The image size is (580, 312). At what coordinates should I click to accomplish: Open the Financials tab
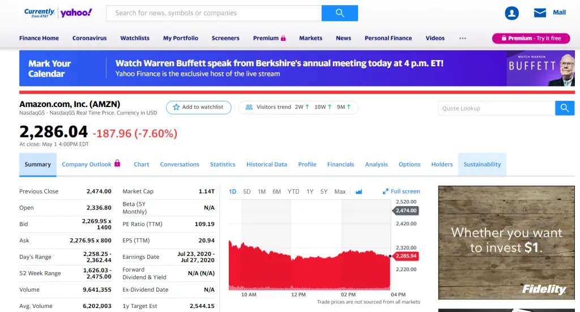coord(340,164)
